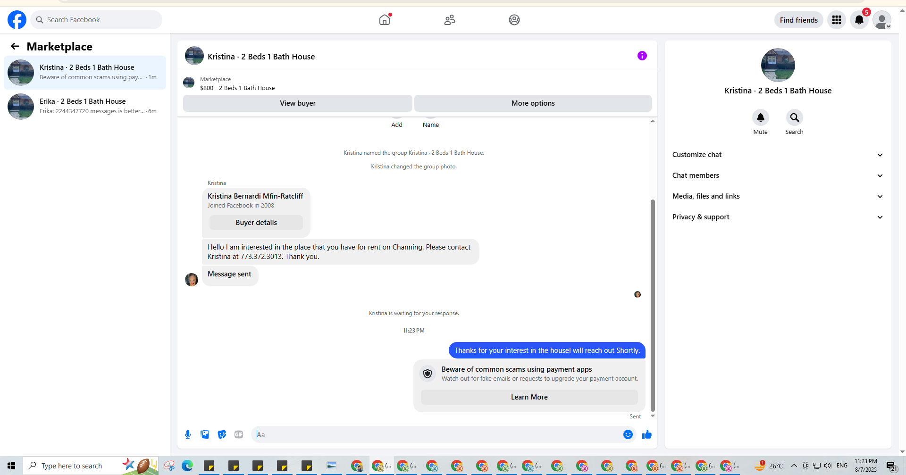Open Kristina's group photo in header
The image size is (906, 475).
[194, 56]
